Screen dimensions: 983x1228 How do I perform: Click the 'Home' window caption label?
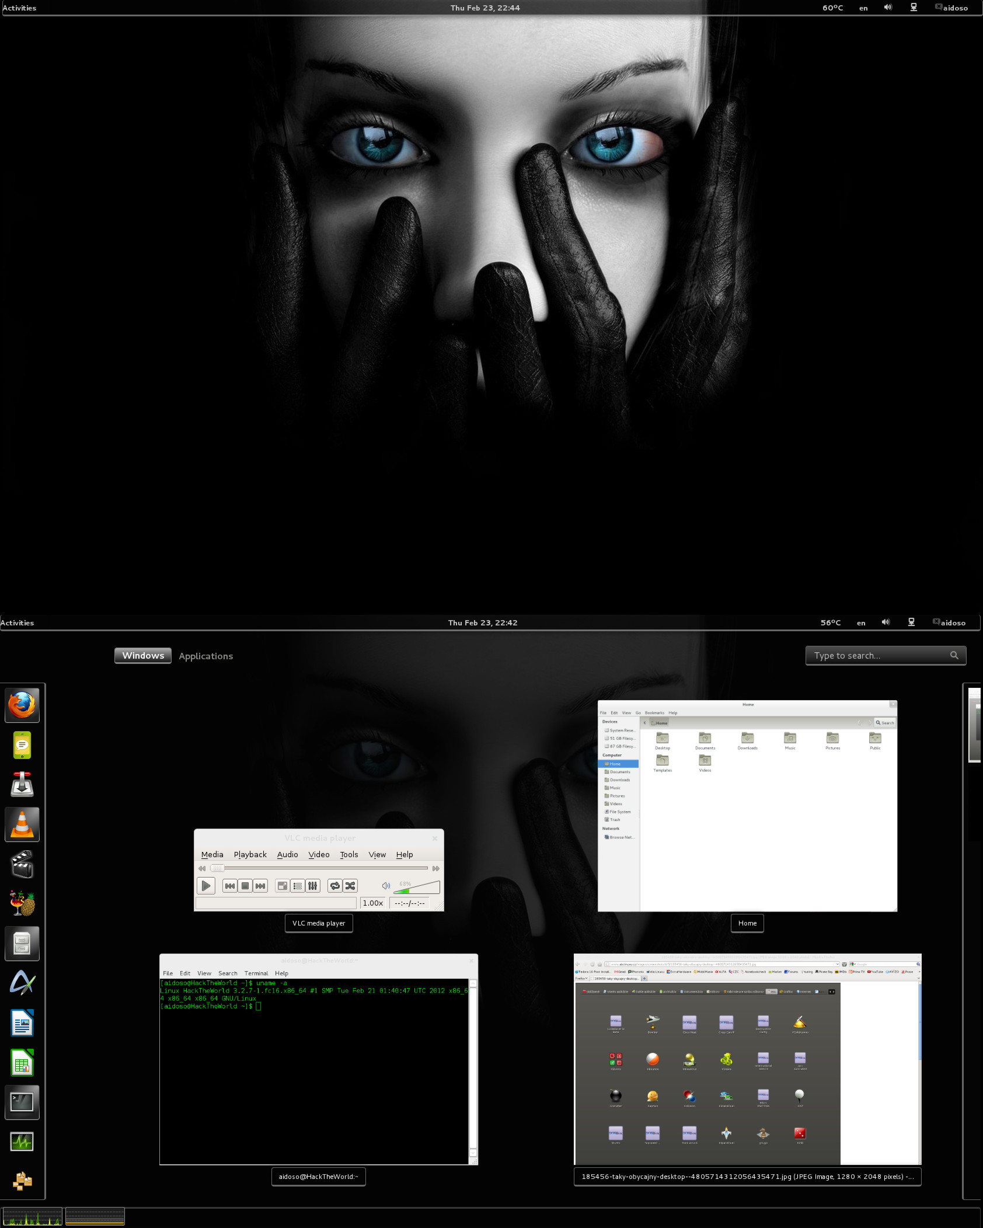[x=747, y=923]
